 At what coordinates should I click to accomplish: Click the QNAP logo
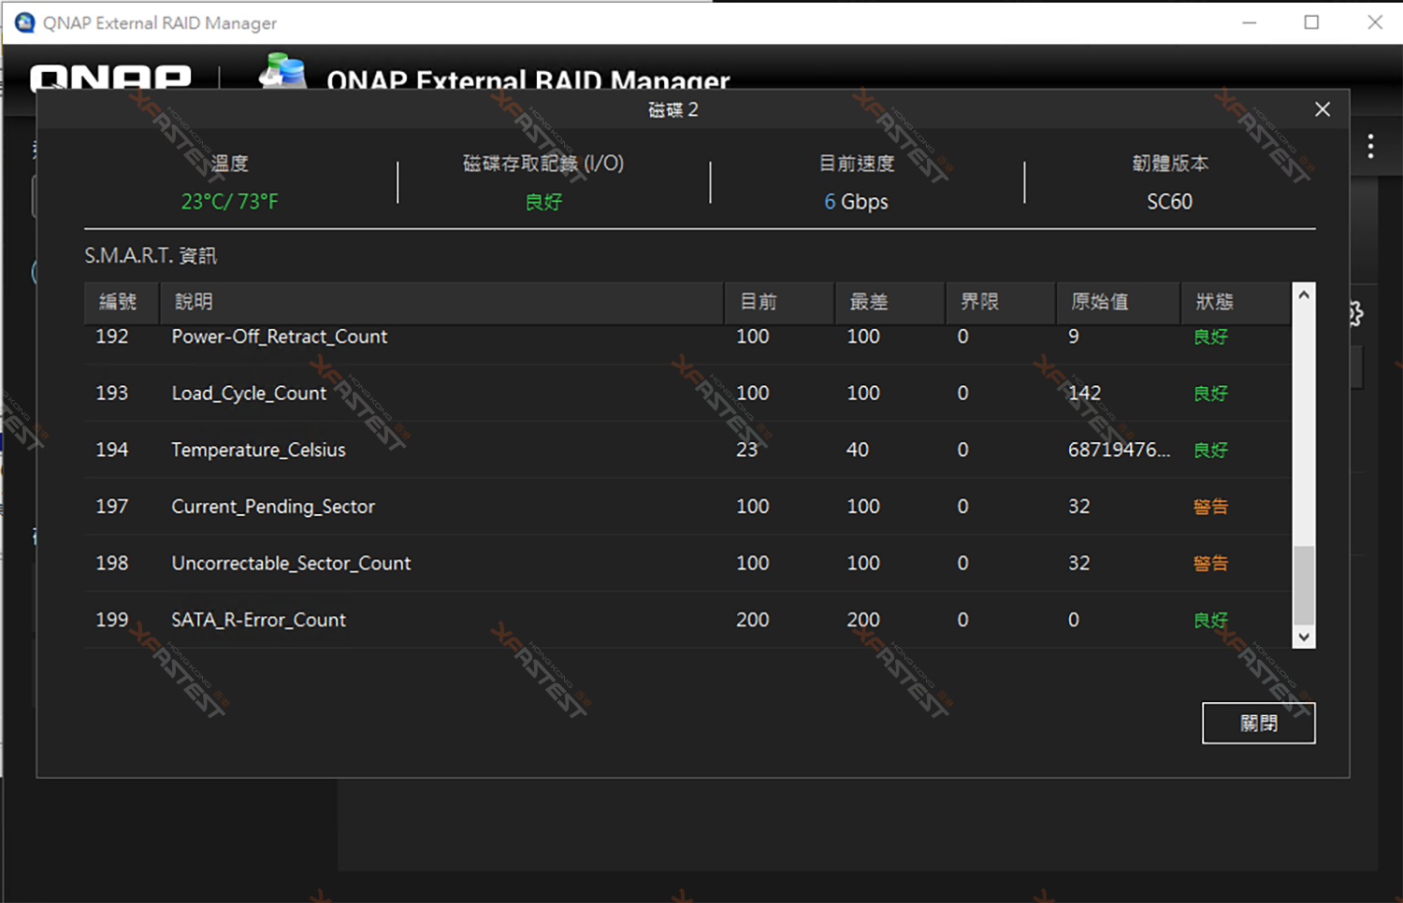click(x=110, y=77)
